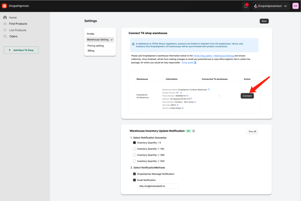This screenshot has height=201, width=301.
Task: Click Add More TK Shop button
Action: point(21,50)
